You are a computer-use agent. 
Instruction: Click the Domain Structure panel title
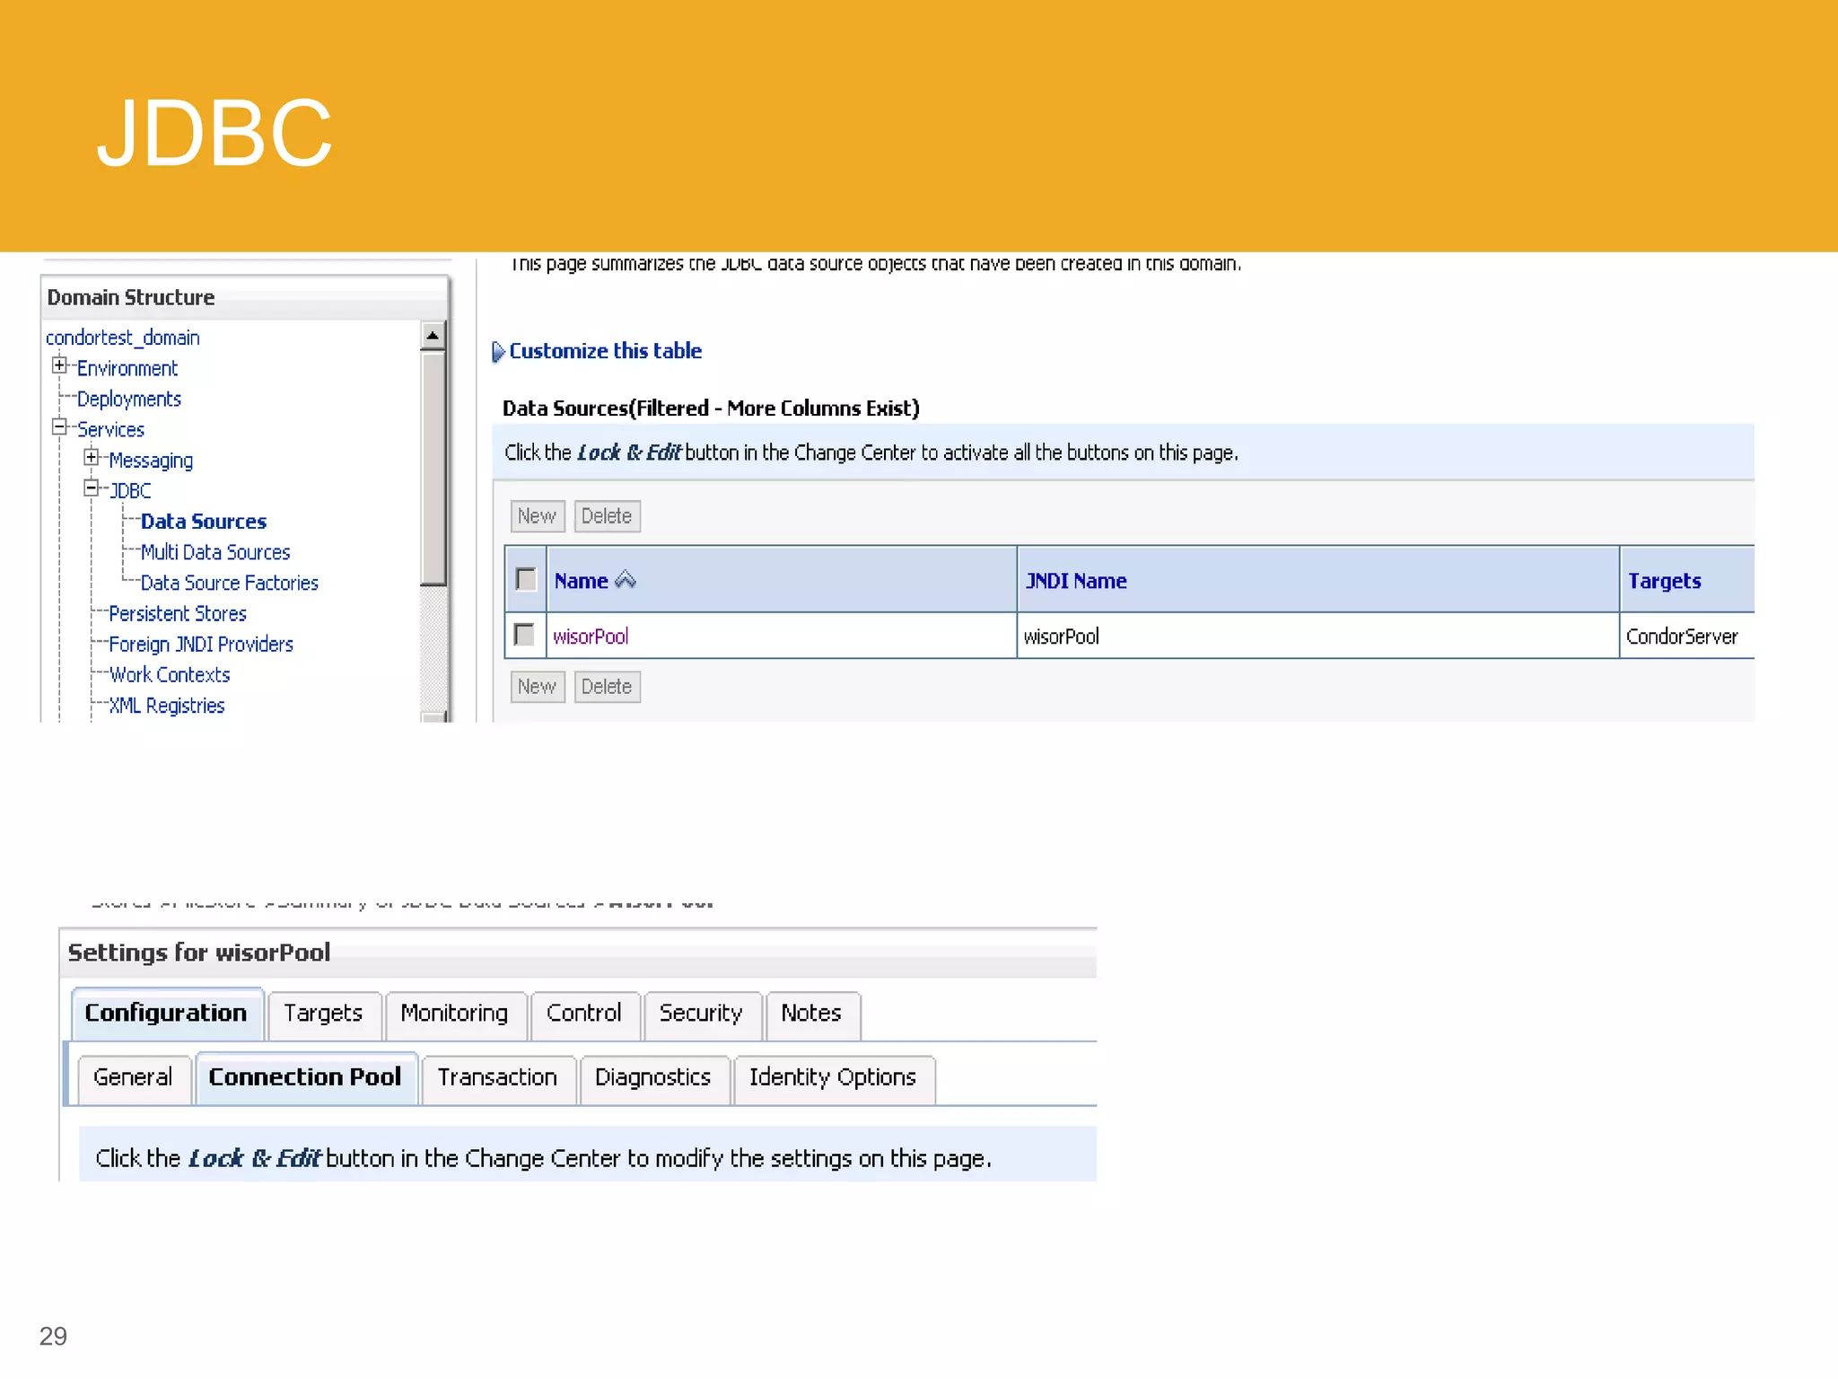point(131,297)
